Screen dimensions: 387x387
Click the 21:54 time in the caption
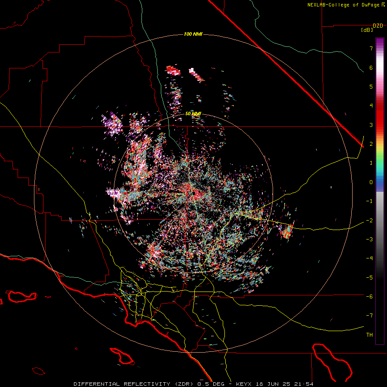click(304, 384)
